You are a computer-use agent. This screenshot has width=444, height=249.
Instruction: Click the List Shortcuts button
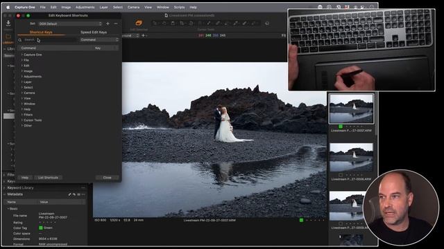48,178
